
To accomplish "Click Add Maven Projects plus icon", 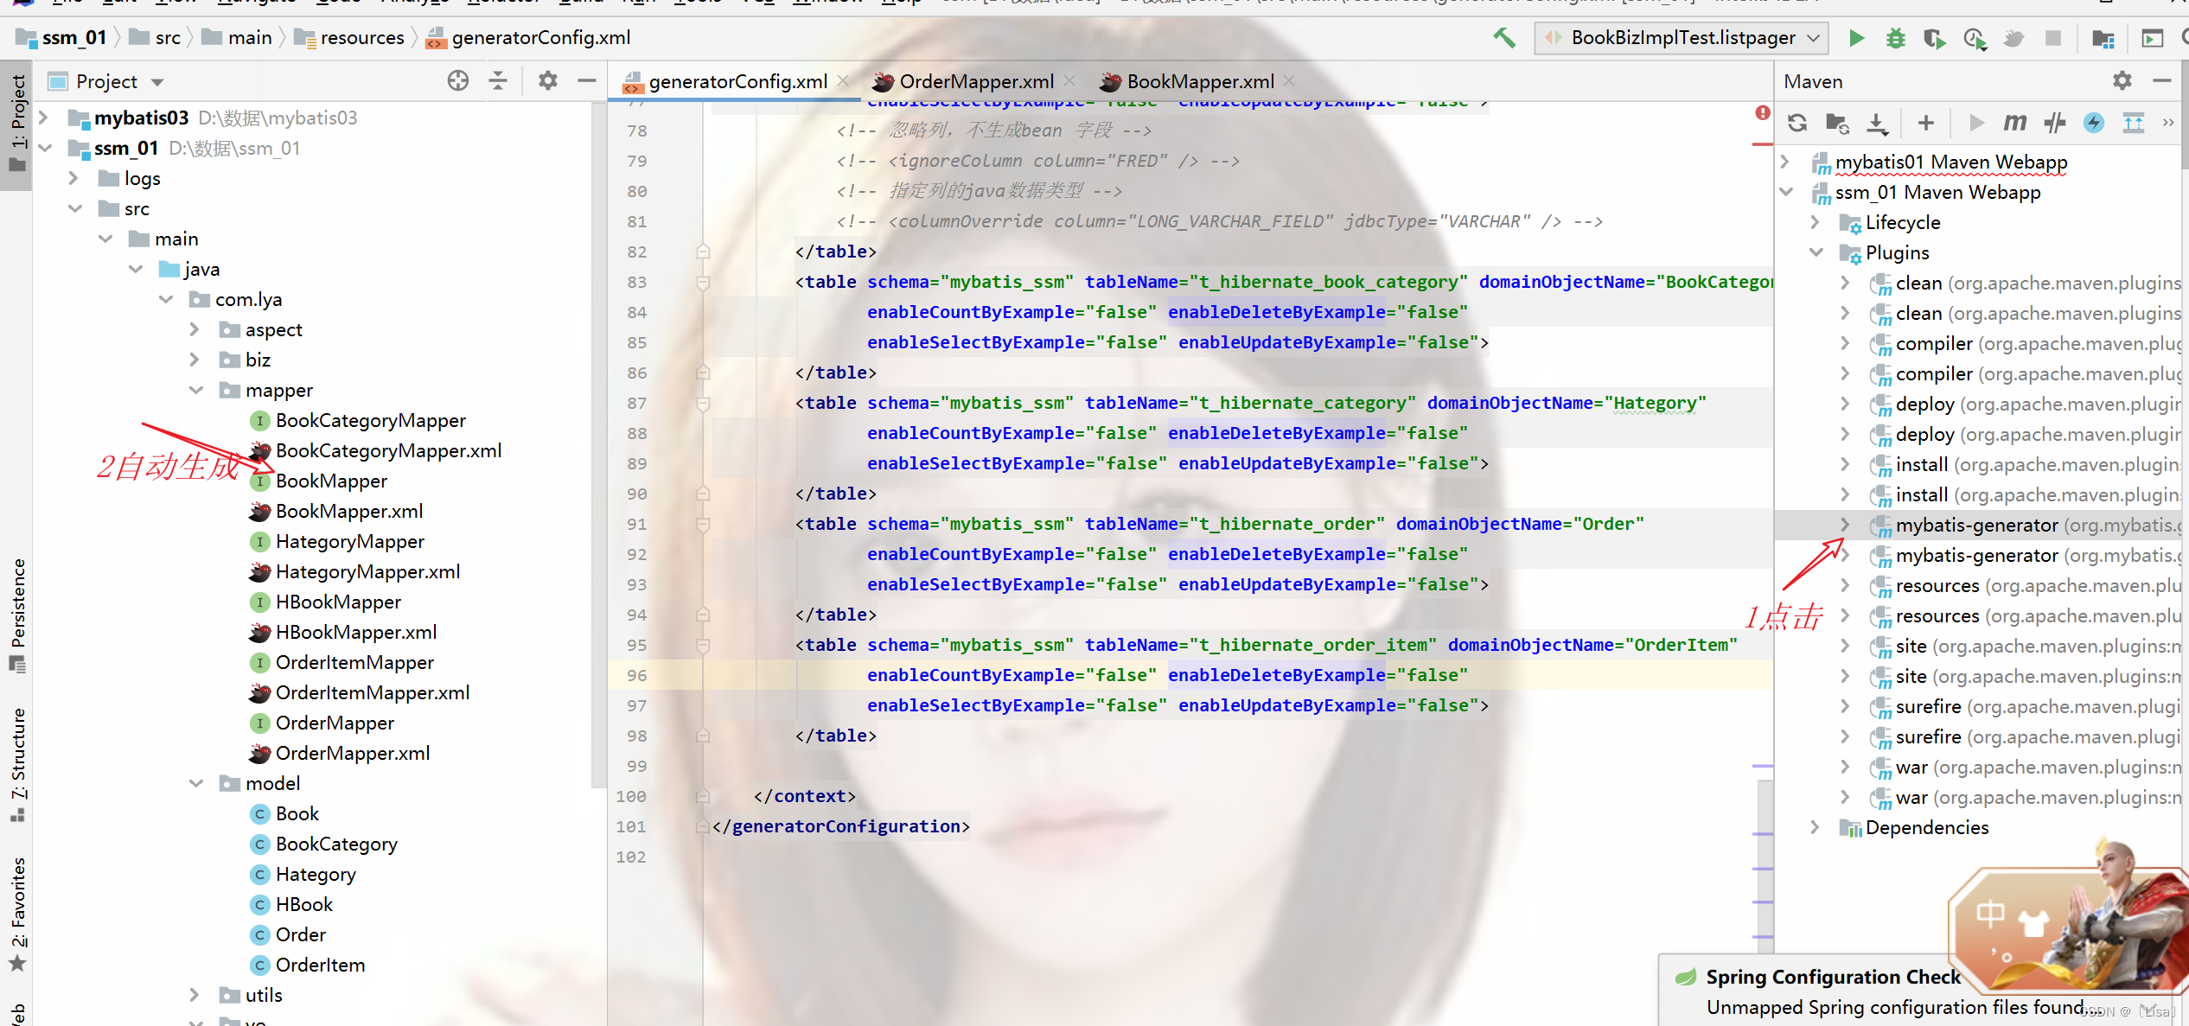I will [1925, 123].
